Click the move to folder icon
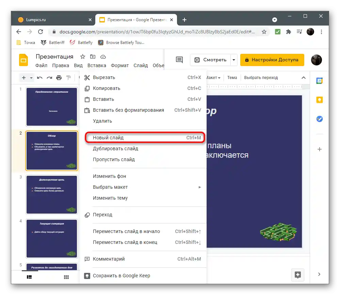The height and width of the screenshot is (295, 340). pos(93,57)
